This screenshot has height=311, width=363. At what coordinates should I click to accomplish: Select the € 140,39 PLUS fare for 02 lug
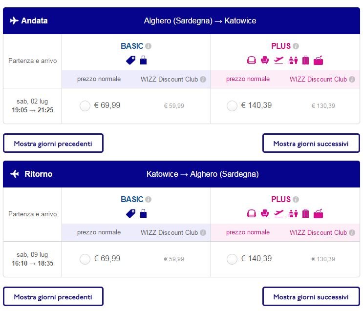click(232, 106)
